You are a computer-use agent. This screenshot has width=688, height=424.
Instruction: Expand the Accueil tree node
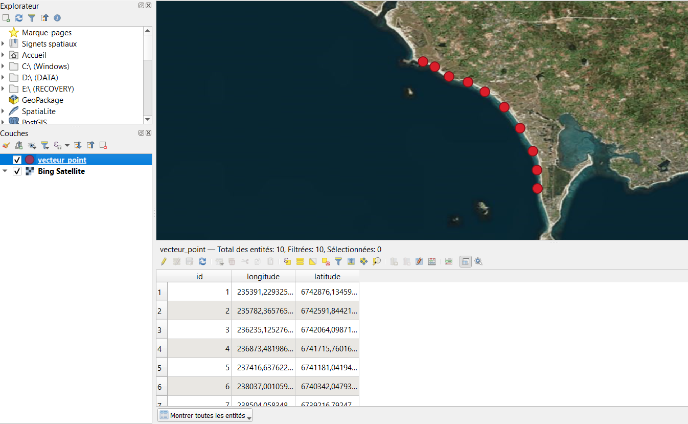tap(3, 55)
